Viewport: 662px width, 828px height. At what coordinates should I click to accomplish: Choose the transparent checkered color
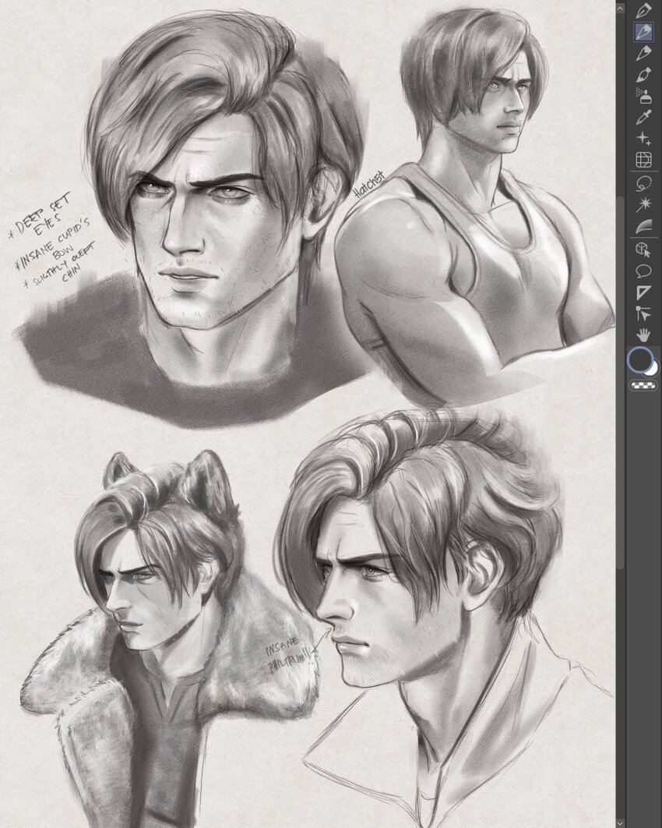click(x=643, y=387)
